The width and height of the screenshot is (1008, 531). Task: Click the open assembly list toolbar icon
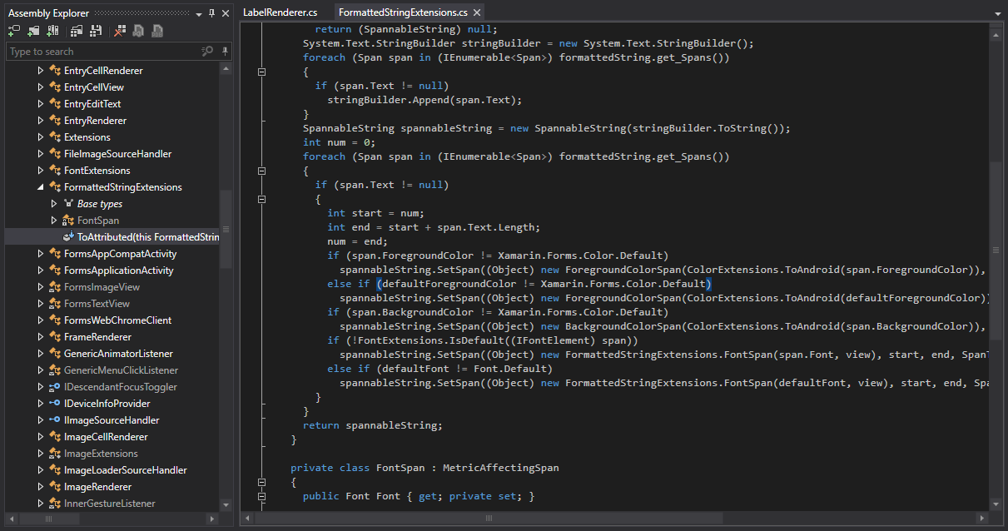[x=77, y=31]
